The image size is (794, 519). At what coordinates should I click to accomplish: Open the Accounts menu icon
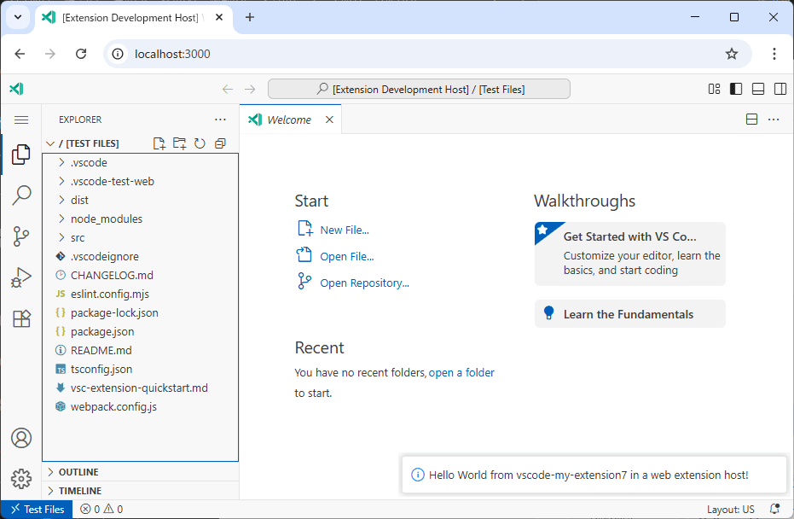click(21, 438)
